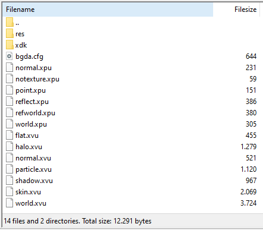
Task: Select the "res" folder name
Action: (20, 34)
